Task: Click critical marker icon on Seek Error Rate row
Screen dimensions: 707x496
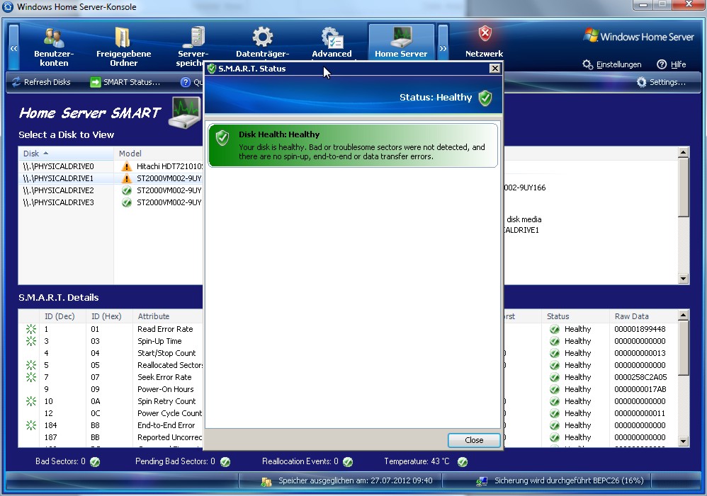Action: pos(31,377)
